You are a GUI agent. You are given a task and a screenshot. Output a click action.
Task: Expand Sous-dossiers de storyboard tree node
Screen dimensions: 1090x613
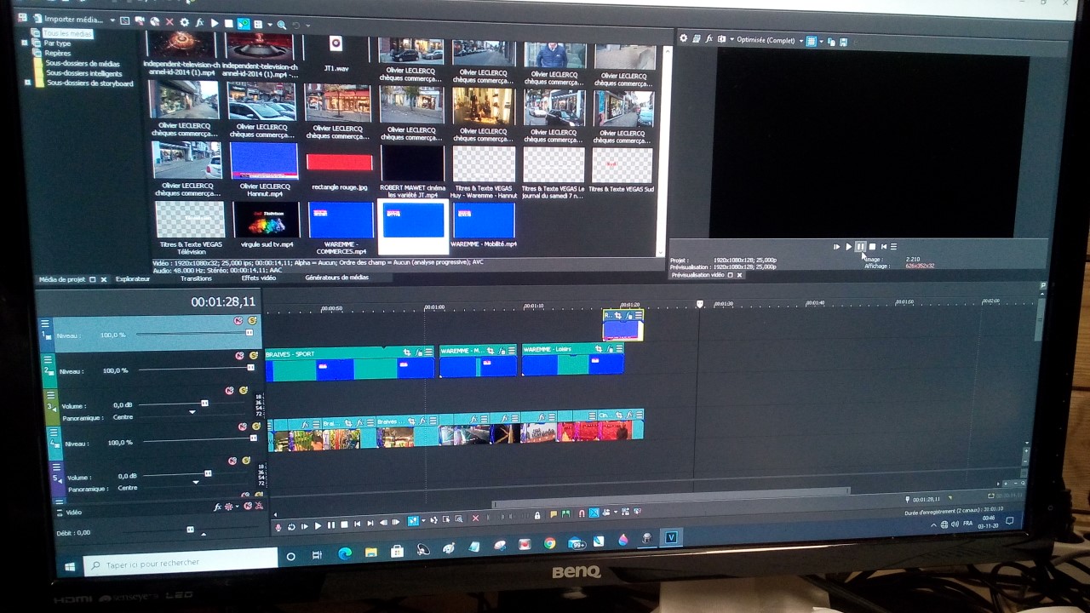pos(27,83)
